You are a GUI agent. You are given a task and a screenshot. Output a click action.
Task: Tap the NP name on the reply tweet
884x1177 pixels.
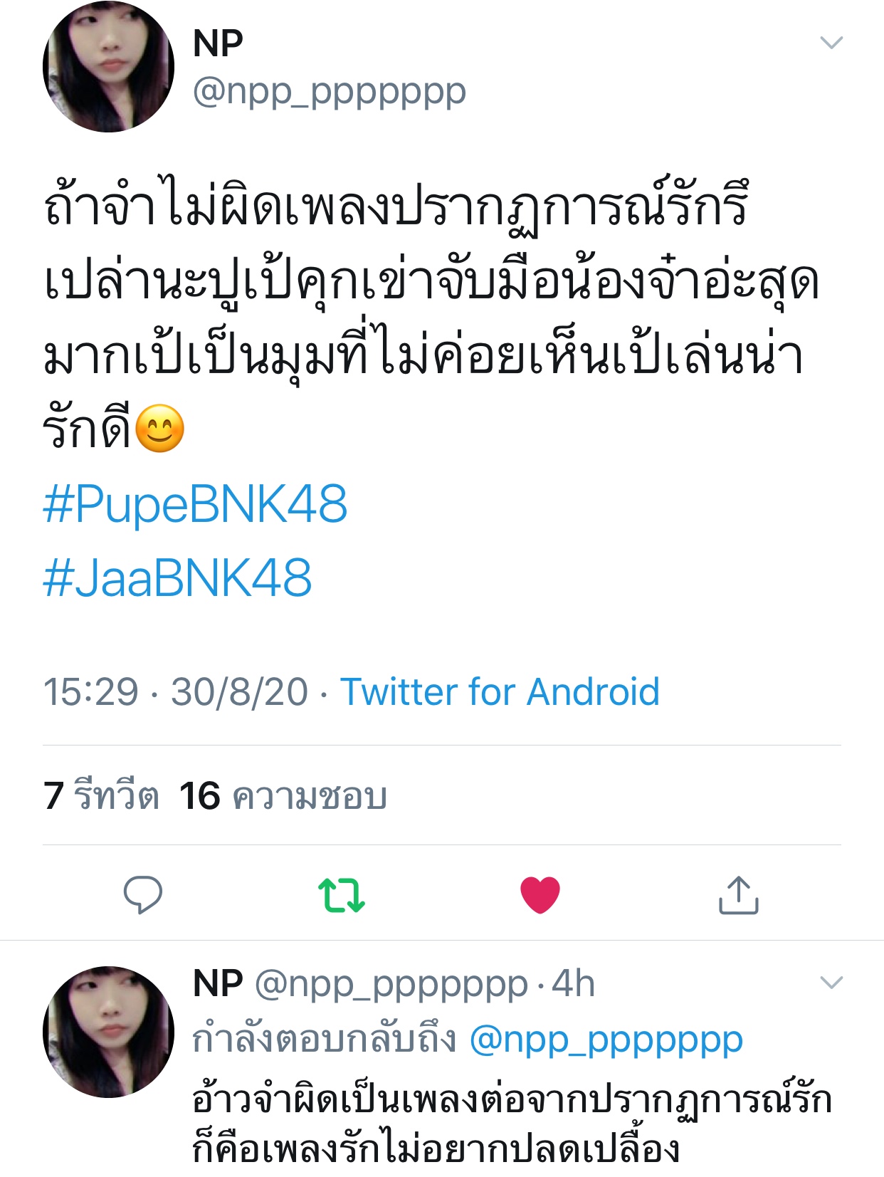(218, 983)
